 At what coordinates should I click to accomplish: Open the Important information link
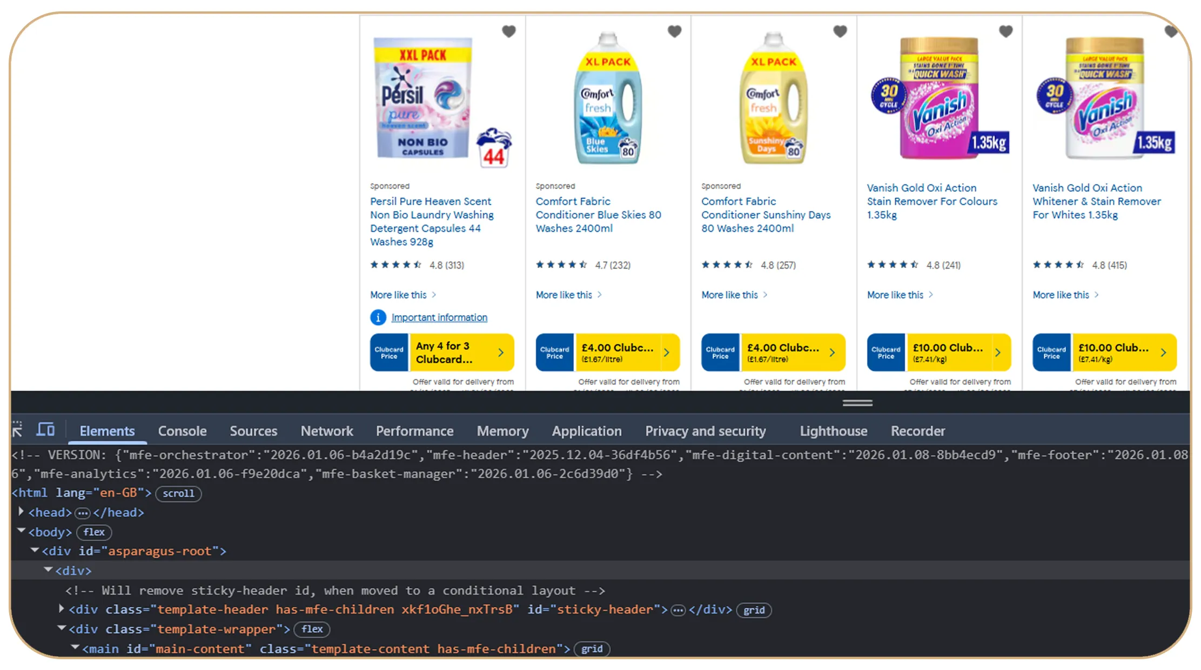(439, 317)
